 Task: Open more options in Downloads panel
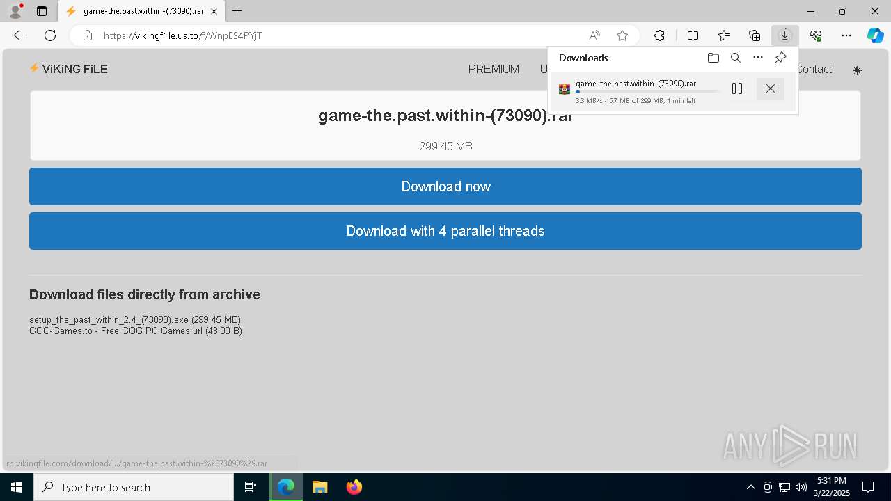(758, 58)
